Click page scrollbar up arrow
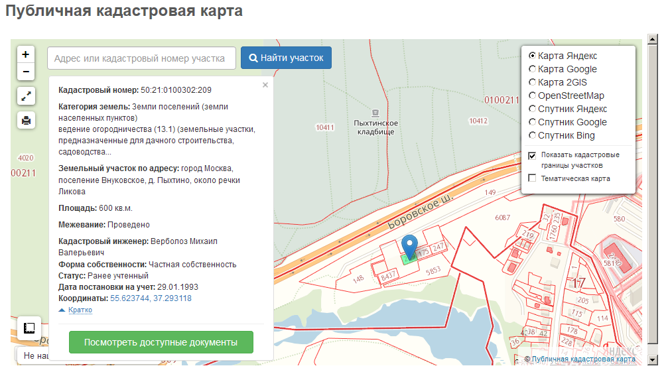This screenshot has width=670, height=374. point(653,39)
